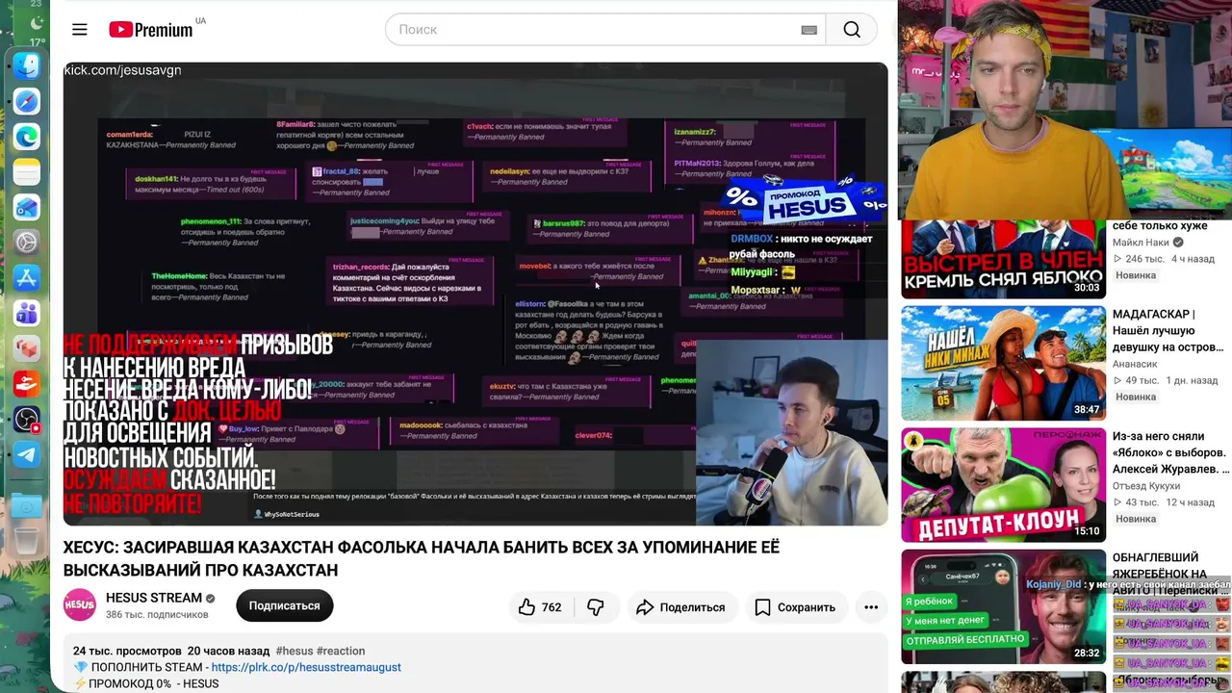Open System Settings gear in the Dock
This screenshot has height=693, width=1232.
[26, 243]
